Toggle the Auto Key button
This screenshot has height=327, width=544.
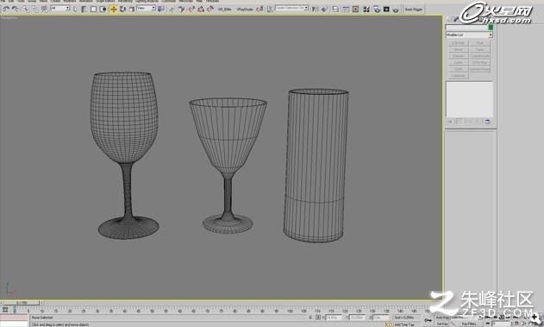point(442,318)
